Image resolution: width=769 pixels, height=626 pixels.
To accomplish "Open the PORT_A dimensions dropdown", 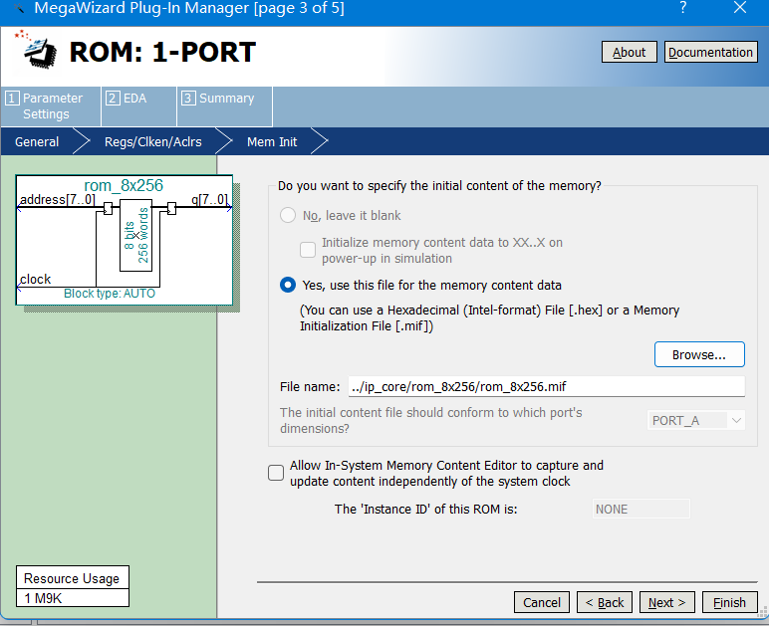I will 696,420.
